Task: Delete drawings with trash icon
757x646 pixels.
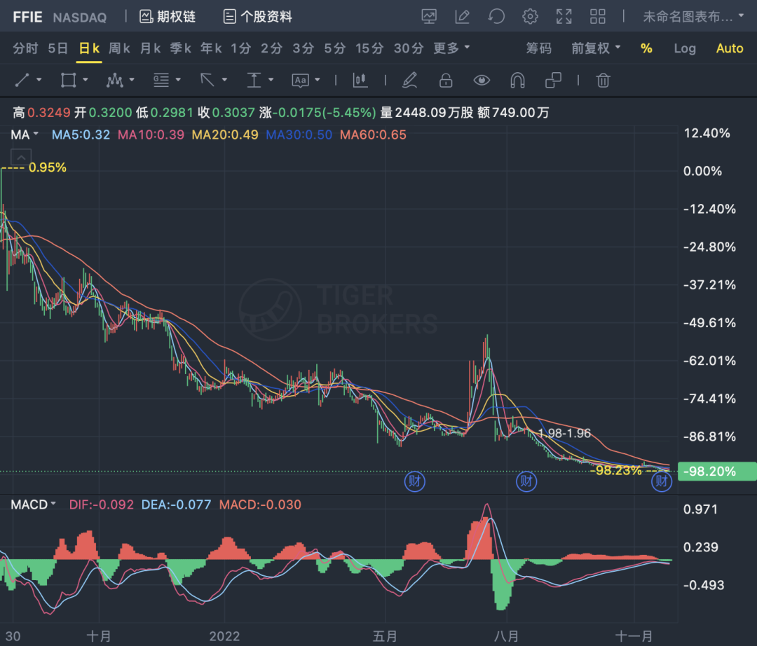Action: (x=603, y=81)
